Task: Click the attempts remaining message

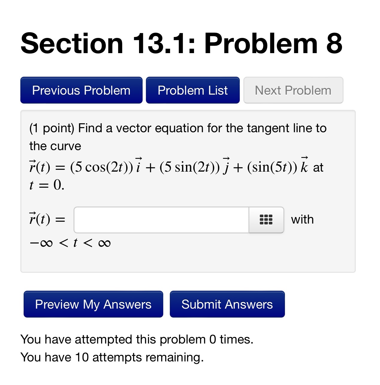Action: [112, 357]
